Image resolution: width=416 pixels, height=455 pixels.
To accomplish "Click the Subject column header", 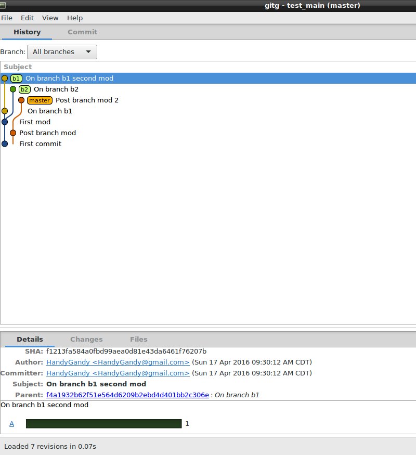I will 18,67.
